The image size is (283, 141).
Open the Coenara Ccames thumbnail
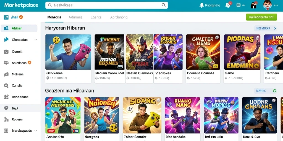[203, 52]
